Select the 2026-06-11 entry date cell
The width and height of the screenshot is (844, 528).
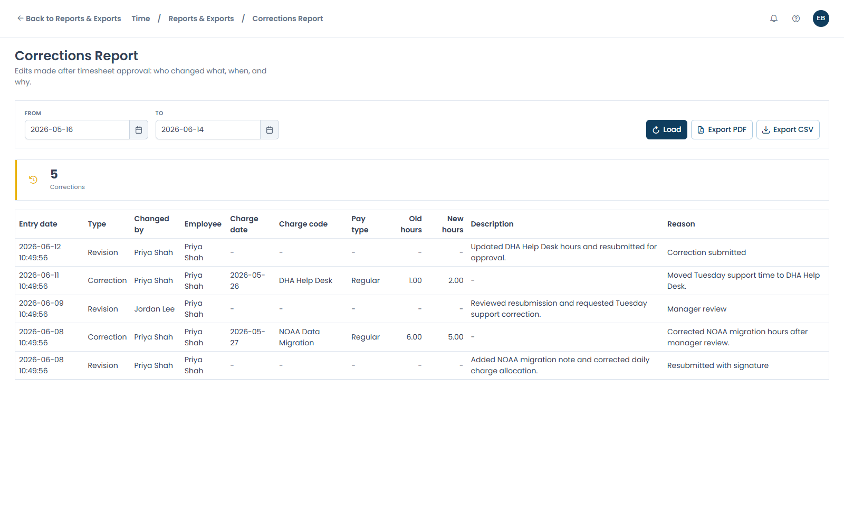point(39,281)
